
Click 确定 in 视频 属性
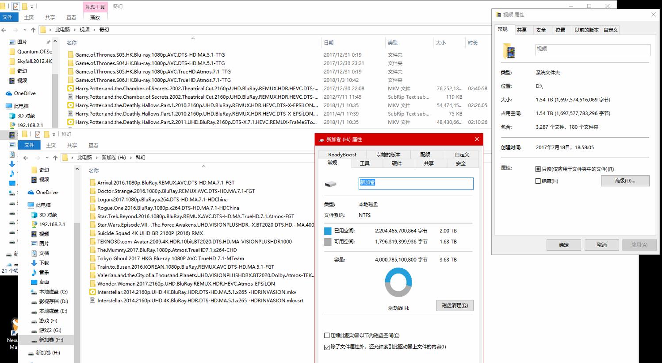(x=564, y=245)
